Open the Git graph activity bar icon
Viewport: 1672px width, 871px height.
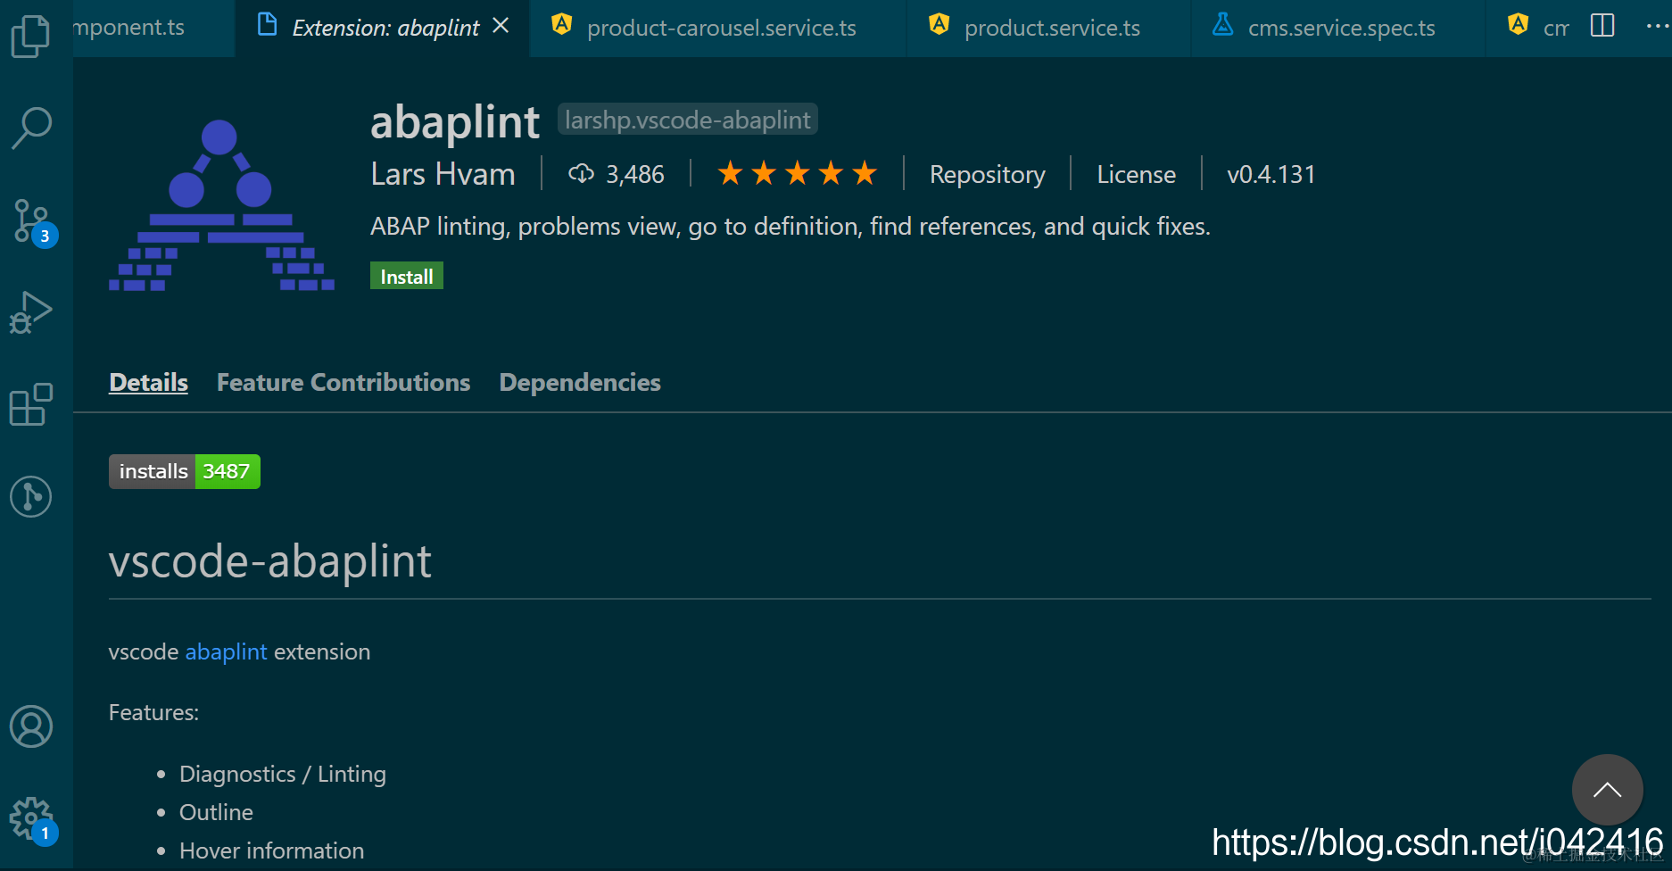31,496
